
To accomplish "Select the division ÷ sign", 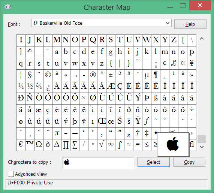I will (192, 110).
